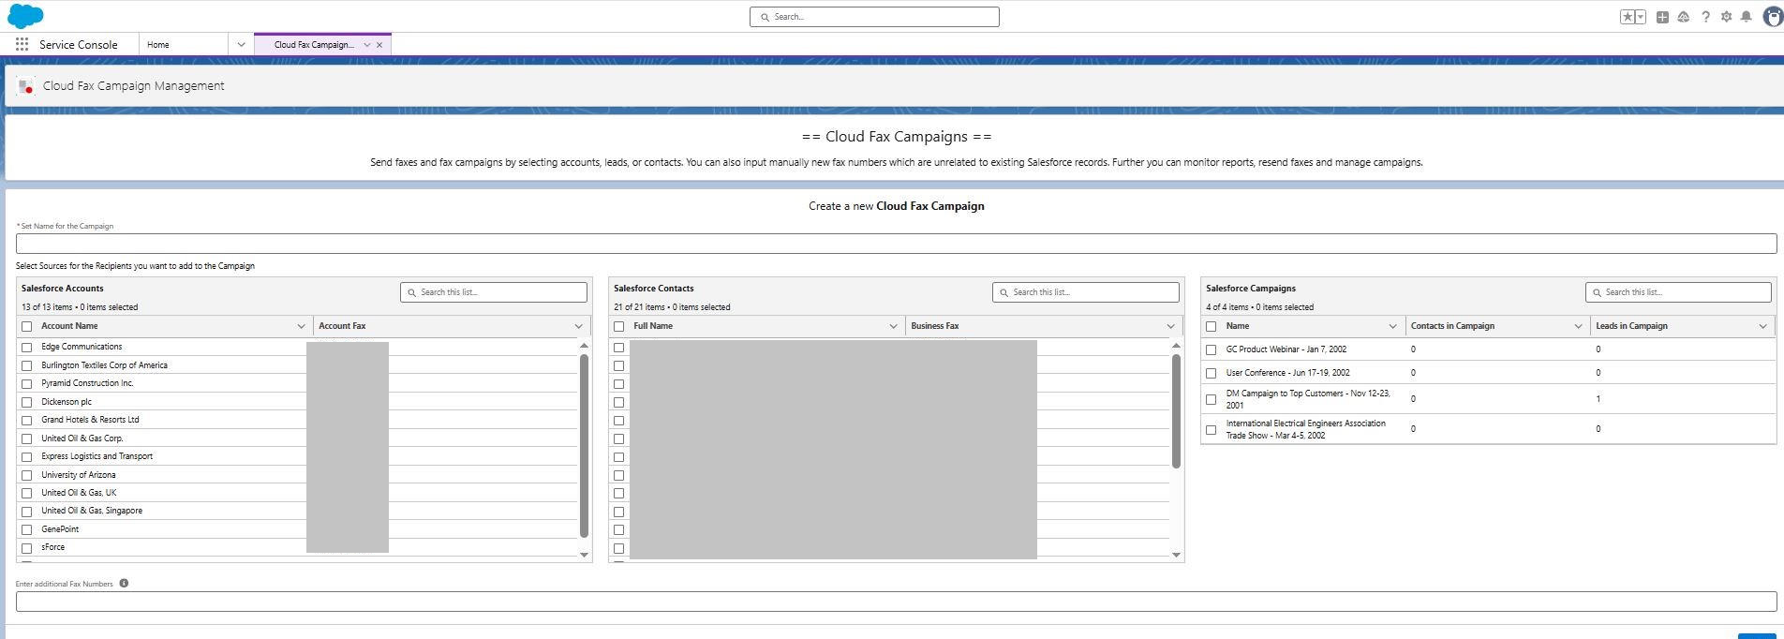Close the Cloud Fax Campaign tab
Screen dimensions: 1784x639
(x=379, y=44)
